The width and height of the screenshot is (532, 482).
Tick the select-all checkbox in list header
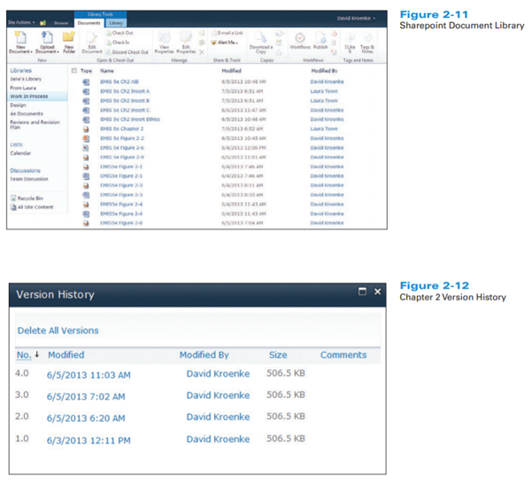pos(73,69)
